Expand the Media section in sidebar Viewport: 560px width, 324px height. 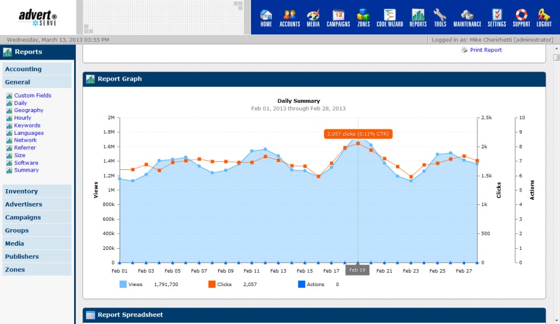(37, 243)
